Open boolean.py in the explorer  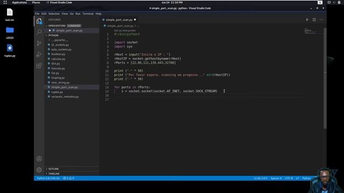click(58, 54)
